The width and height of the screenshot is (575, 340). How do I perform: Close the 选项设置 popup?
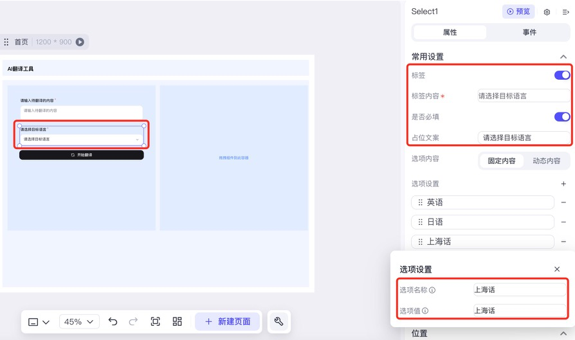(x=557, y=269)
